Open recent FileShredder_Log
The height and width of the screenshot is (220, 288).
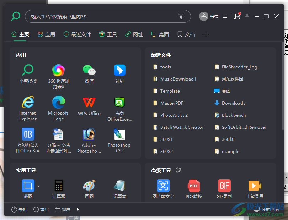coord(236,67)
